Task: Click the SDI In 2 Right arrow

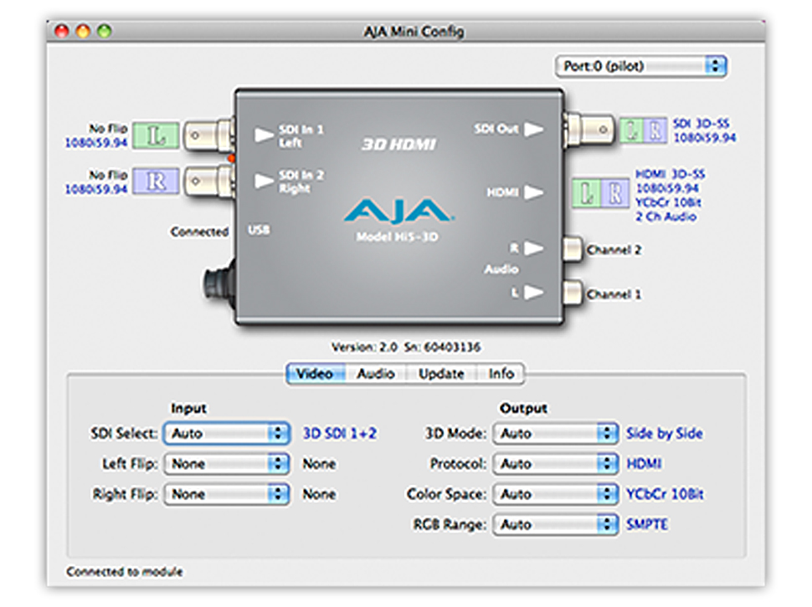Action: 264,181
